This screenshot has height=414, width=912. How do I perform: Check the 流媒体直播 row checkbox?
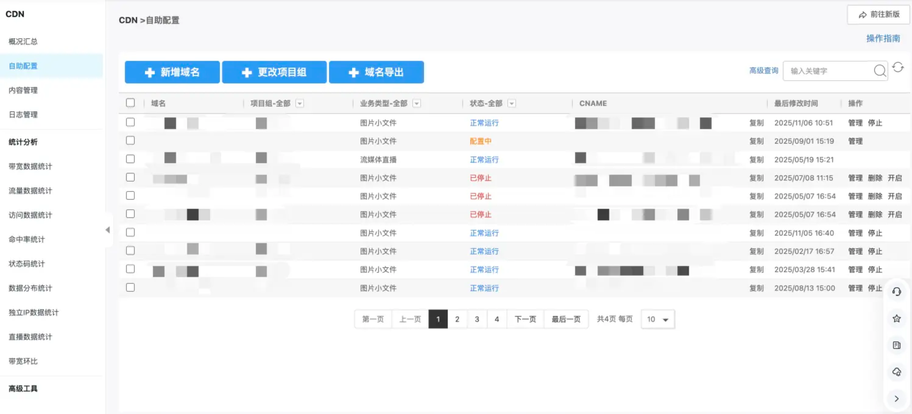pyautogui.click(x=130, y=159)
